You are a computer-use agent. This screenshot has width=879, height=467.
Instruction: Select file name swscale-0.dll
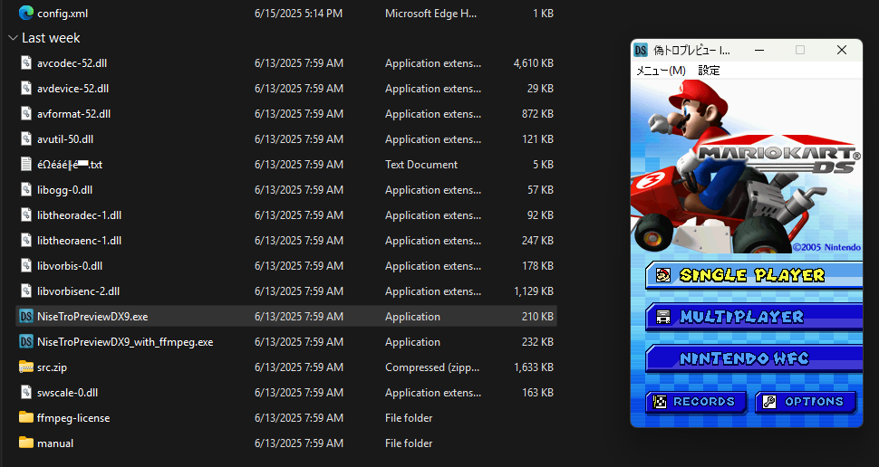coord(67,393)
